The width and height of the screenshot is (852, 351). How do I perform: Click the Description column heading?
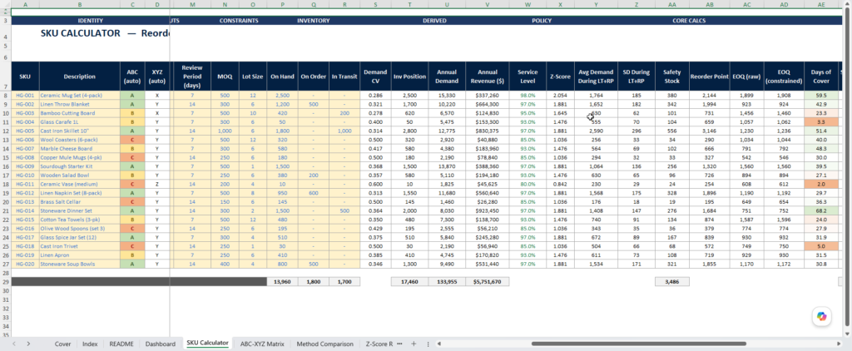pyautogui.click(x=79, y=77)
